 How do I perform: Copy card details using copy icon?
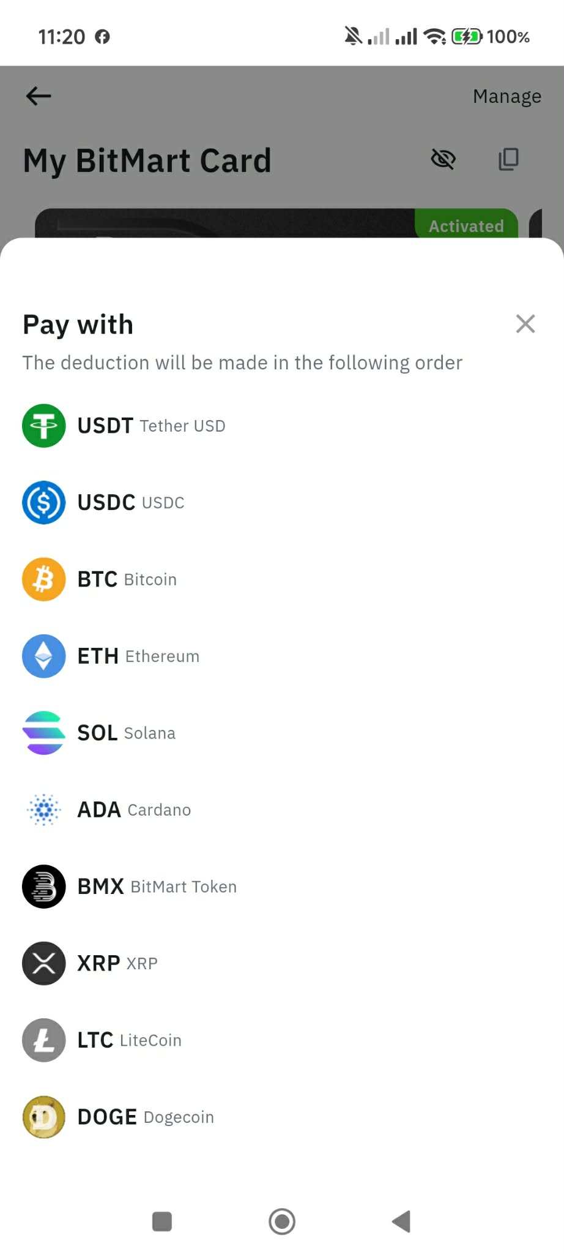[x=508, y=159]
